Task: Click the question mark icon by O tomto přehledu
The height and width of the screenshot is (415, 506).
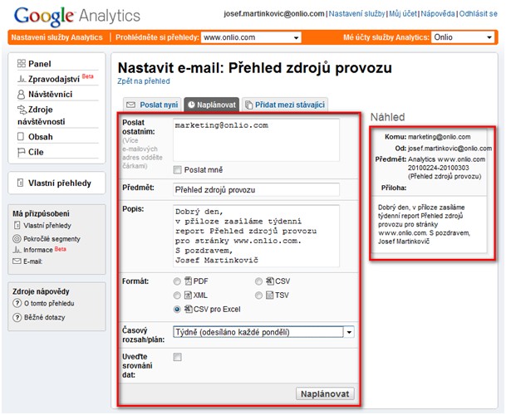Action: [17, 304]
